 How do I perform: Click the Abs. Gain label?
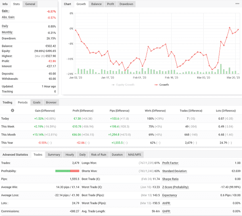tap(8, 17)
